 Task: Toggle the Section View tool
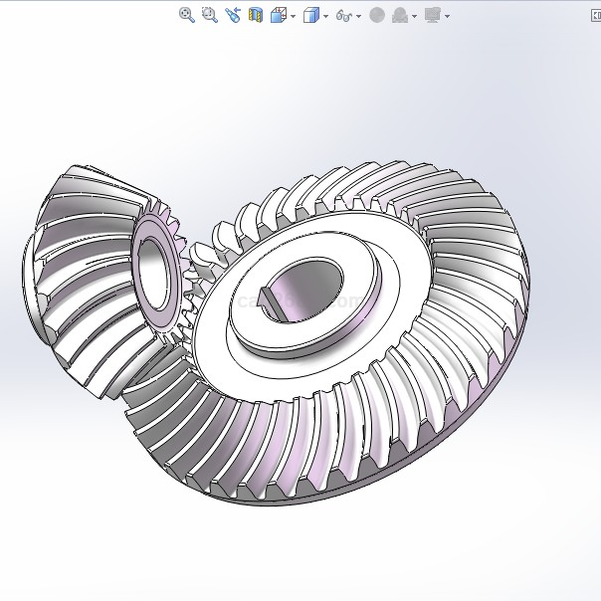point(256,15)
